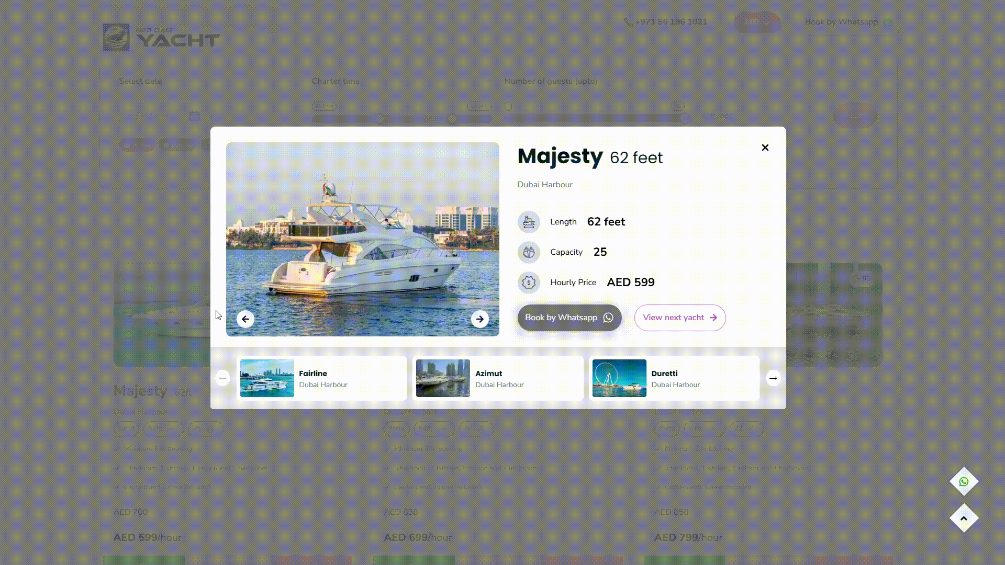The image size is (1005, 565).
Task: Move the yacht carousel to the left
Action: click(223, 378)
